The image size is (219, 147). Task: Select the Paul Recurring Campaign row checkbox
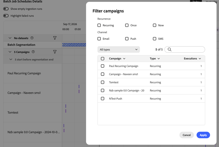pyautogui.click(x=102, y=66)
